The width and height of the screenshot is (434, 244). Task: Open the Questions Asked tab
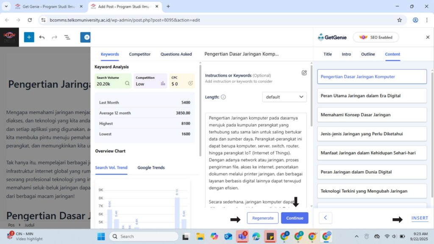(176, 54)
